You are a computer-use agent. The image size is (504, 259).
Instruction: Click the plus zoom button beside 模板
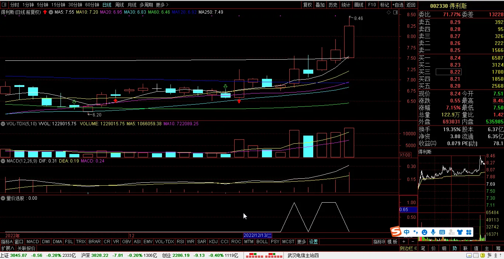tap(404, 242)
